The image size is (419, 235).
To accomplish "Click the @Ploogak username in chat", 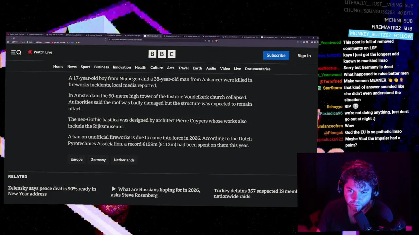I will click(334, 133).
